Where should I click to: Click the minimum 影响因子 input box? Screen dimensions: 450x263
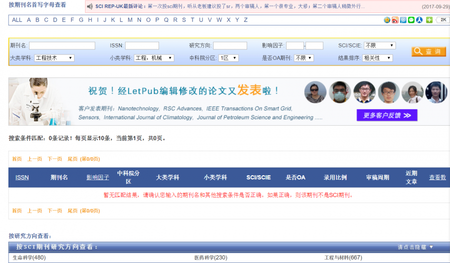pos(295,45)
